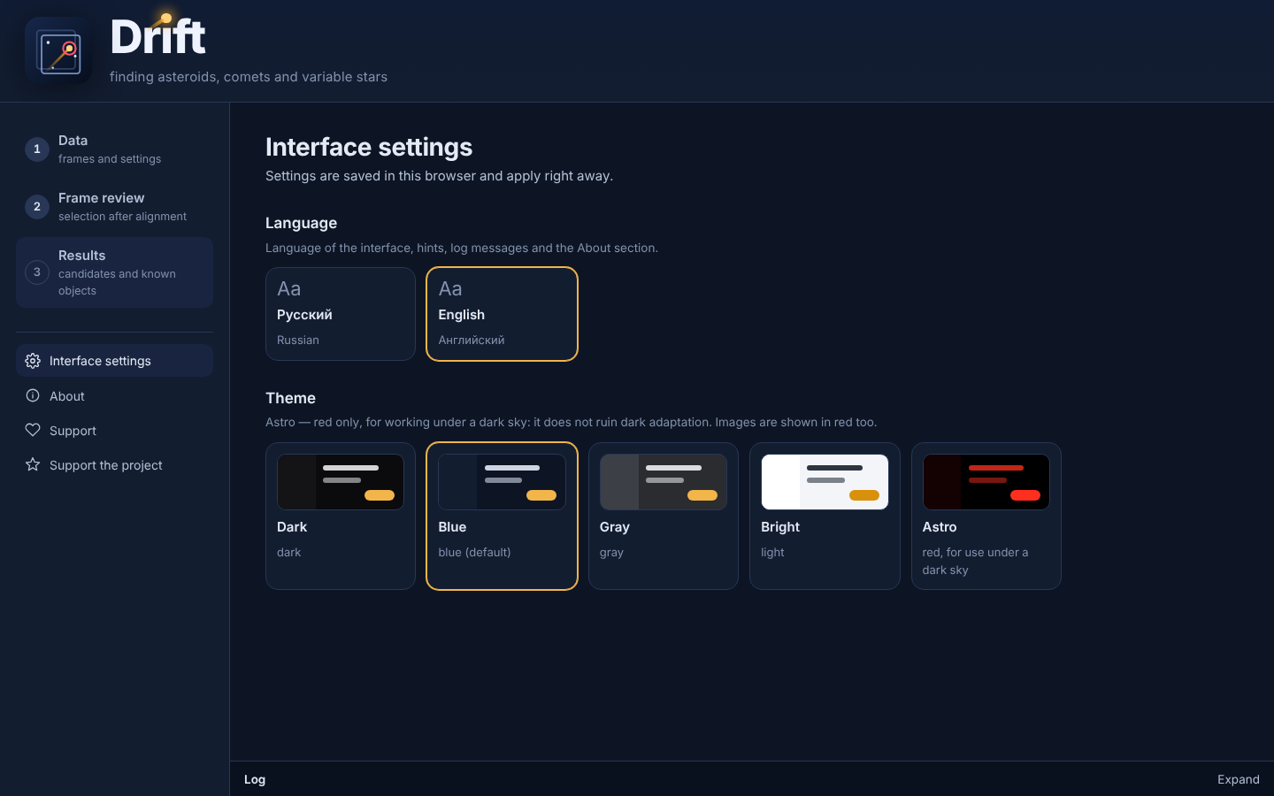The height and width of the screenshot is (796, 1274).
Task: Choose the Bright light theme card
Action: [825, 516]
